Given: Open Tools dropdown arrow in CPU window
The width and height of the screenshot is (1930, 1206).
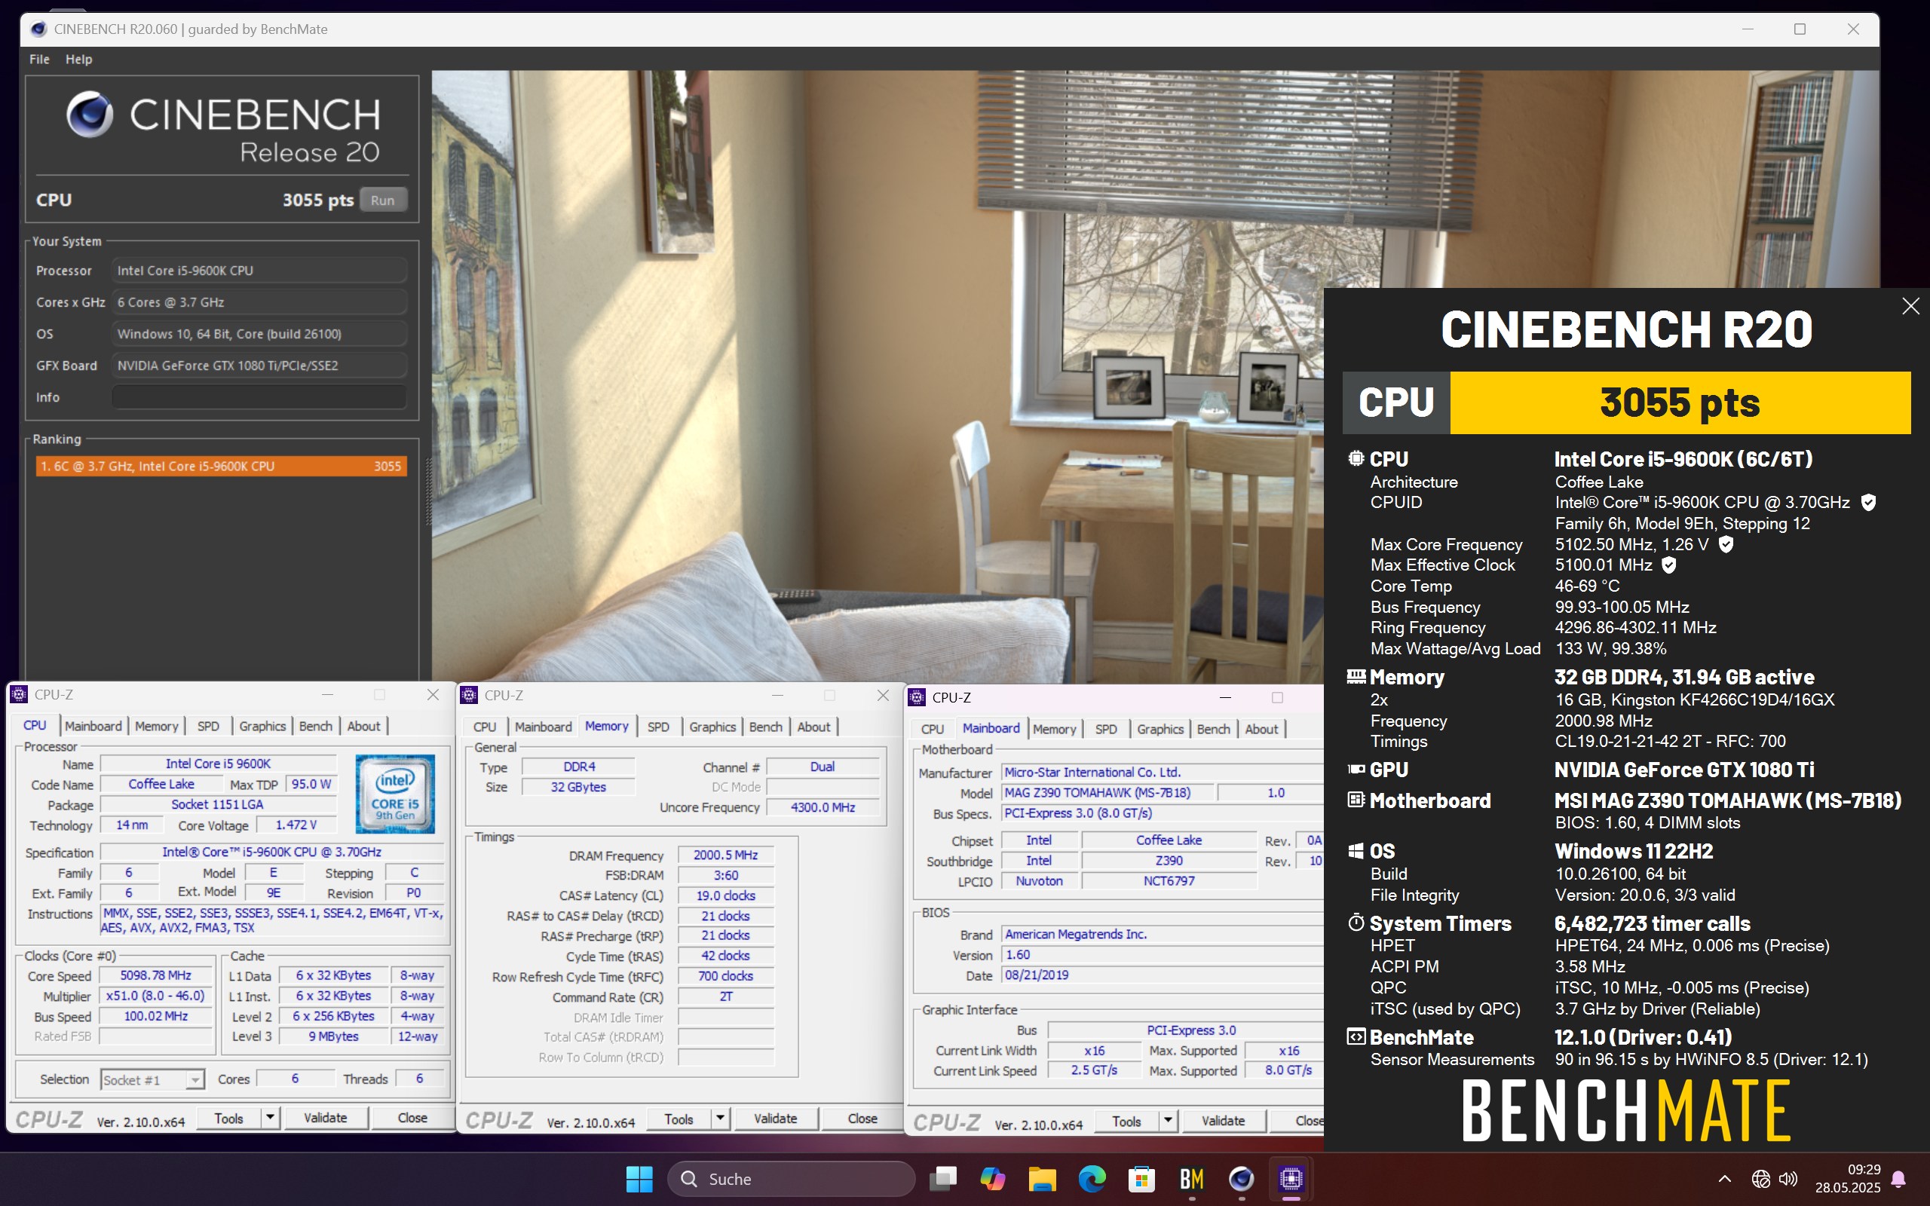Looking at the screenshot, I should coord(271,1118).
